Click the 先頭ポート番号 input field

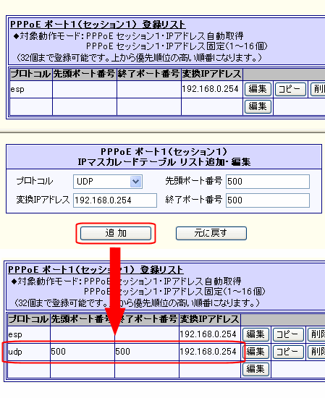click(268, 182)
